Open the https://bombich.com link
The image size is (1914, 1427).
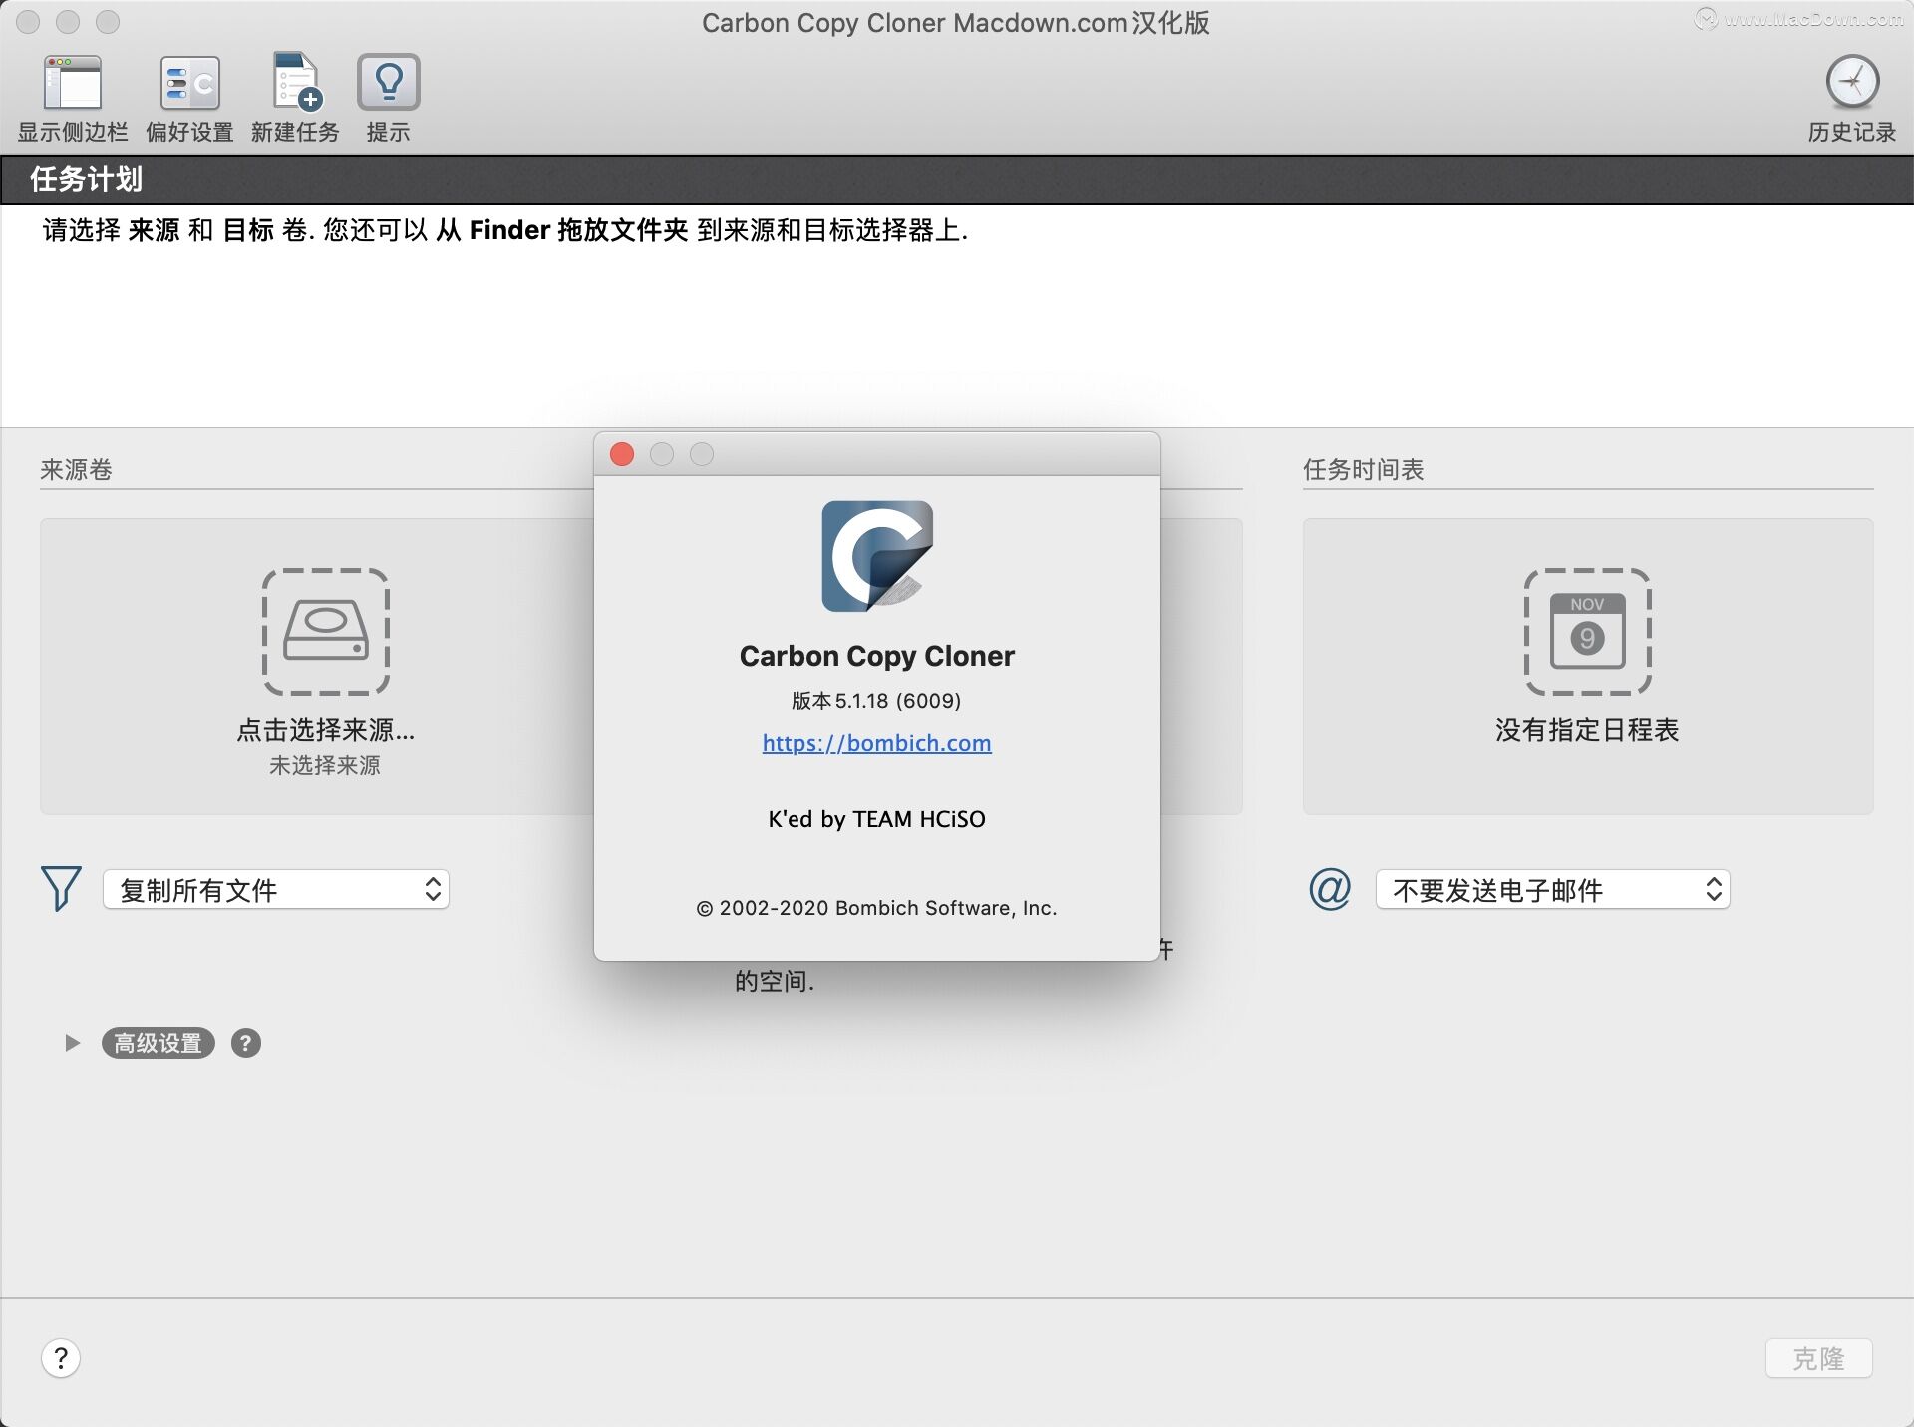tap(877, 743)
